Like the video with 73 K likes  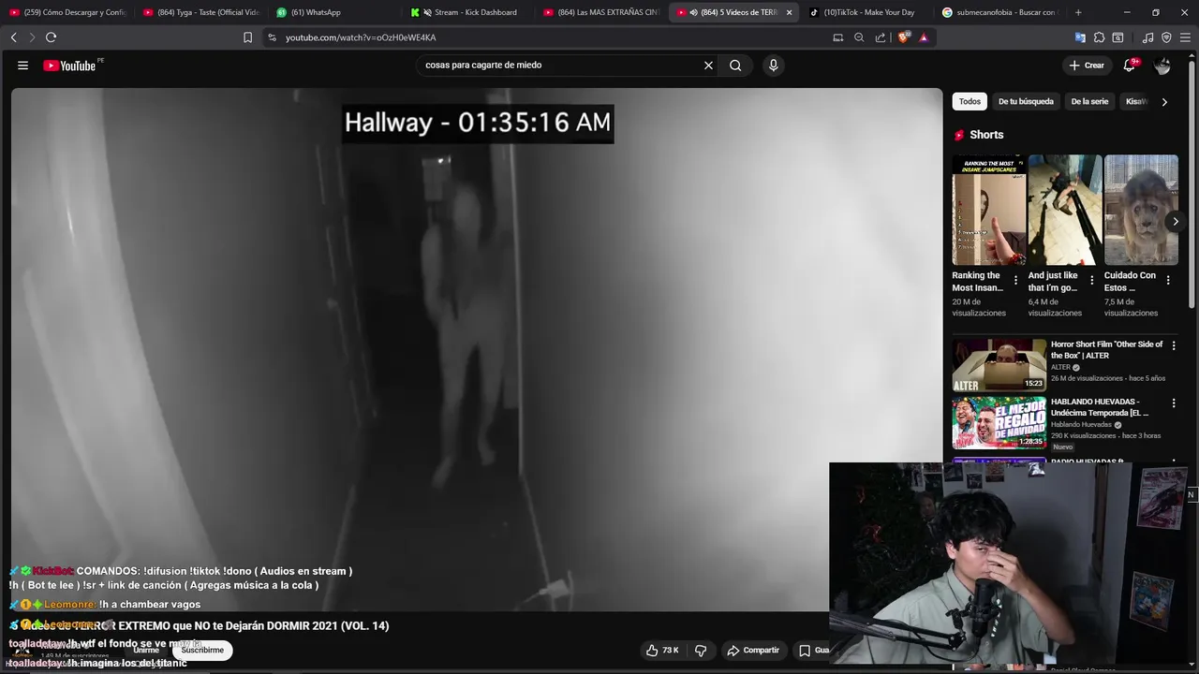pyautogui.click(x=662, y=650)
